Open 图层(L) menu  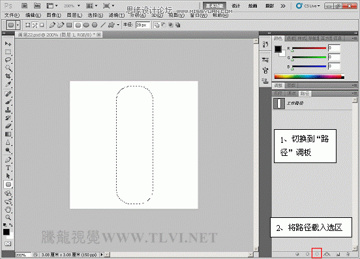tap(74, 15)
